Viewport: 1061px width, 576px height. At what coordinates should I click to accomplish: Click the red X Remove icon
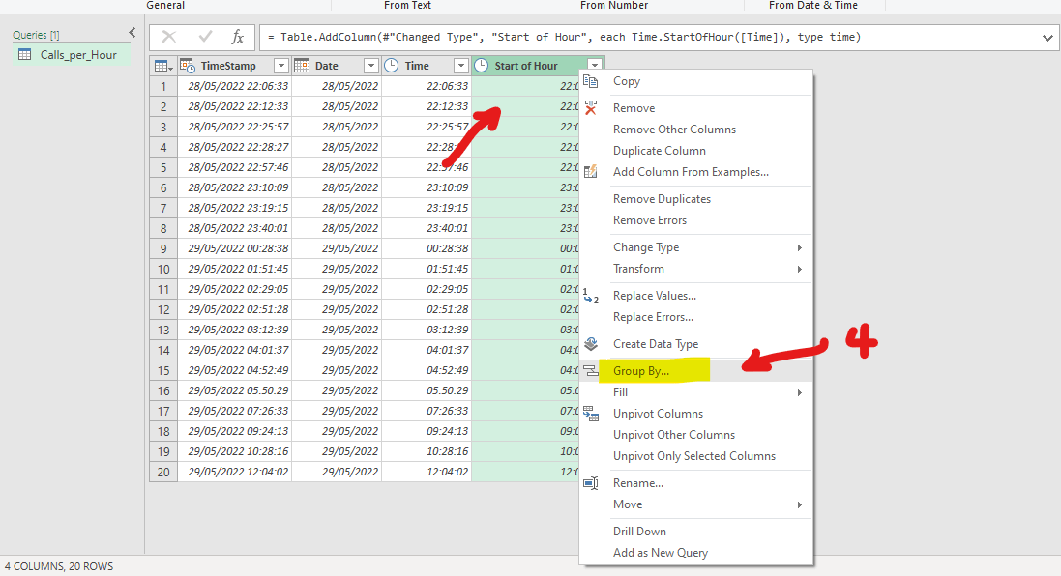click(591, 108)
